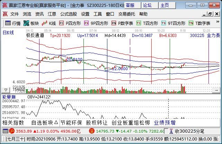
Task: Click the 极反通道 indicator label
Action: click(35, 35)
